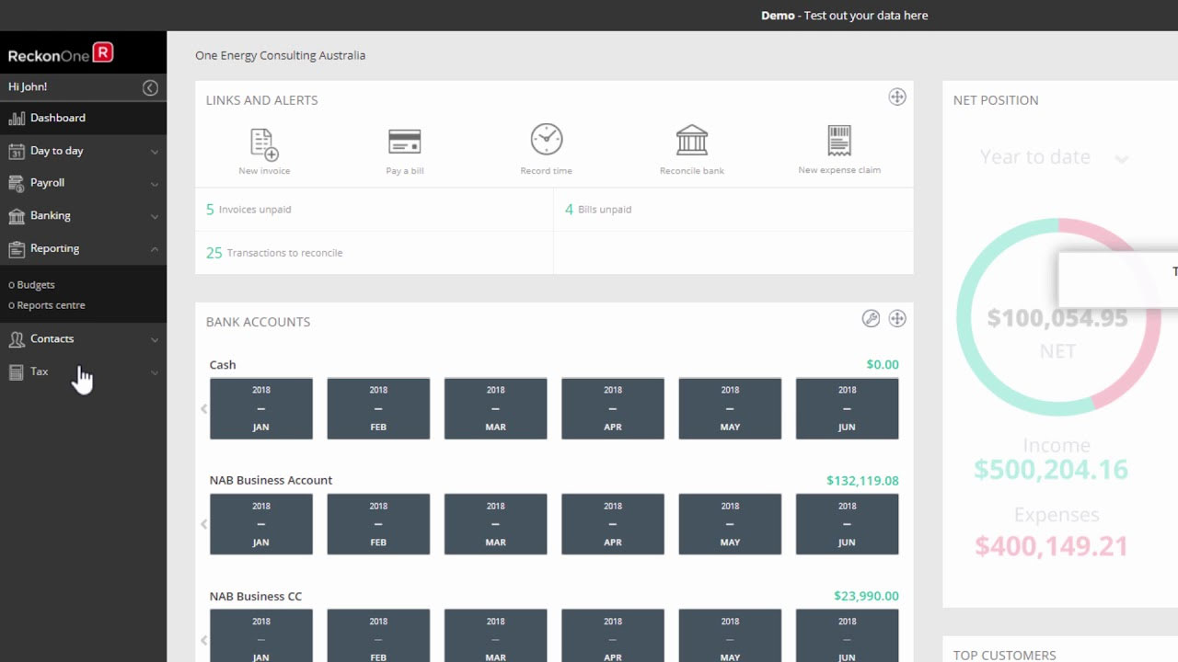The height and width of the screenshot is (662, 1178).
Task: Click the New expense claim receipt icon
Action: coord(839,141)
